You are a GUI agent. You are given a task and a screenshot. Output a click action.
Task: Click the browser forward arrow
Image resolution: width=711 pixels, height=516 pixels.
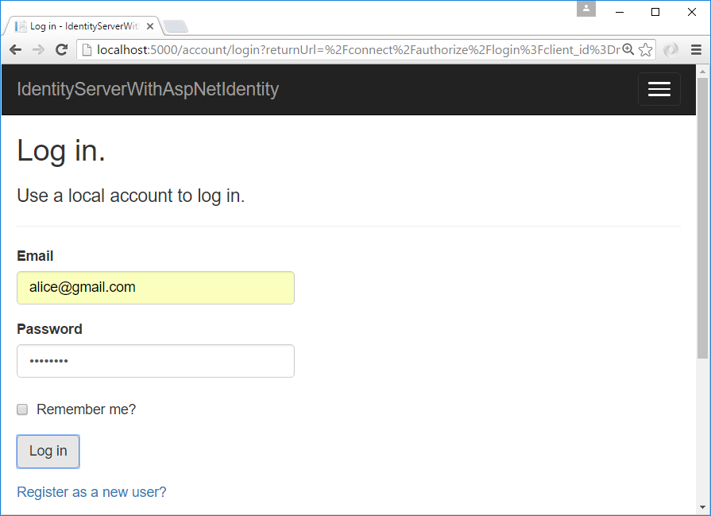click(x=38, y=50)
